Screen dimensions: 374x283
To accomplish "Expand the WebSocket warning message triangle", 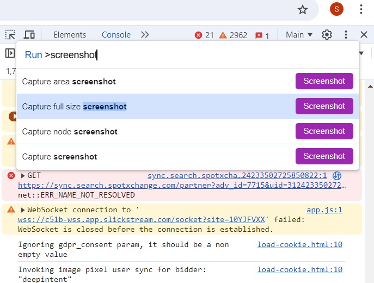I will pos(23,210).
